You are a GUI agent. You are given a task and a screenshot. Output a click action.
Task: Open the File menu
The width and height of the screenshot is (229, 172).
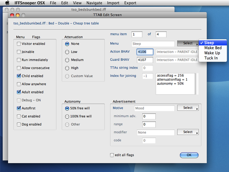coord(53,3)
